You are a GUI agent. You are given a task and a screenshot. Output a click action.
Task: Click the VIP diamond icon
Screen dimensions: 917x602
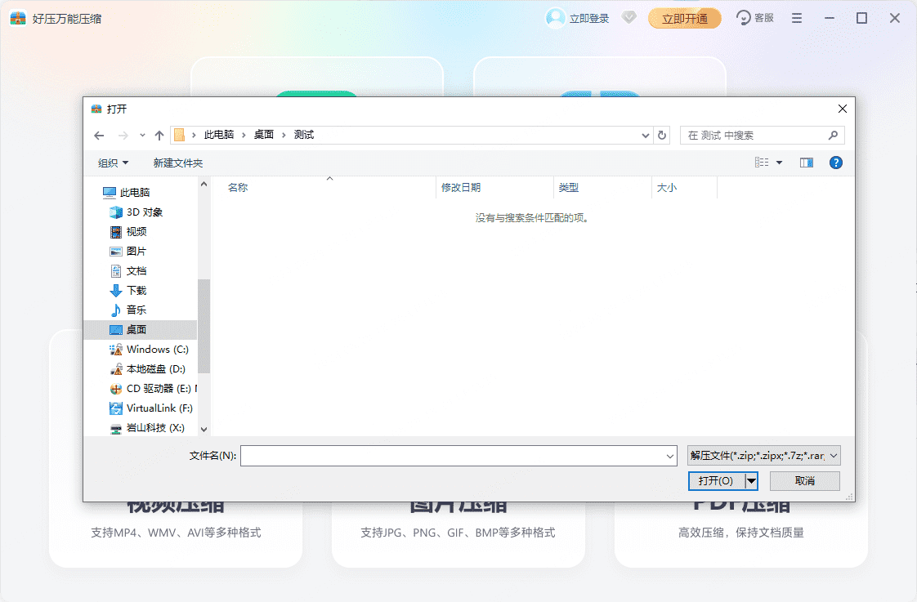pos(628,17)
